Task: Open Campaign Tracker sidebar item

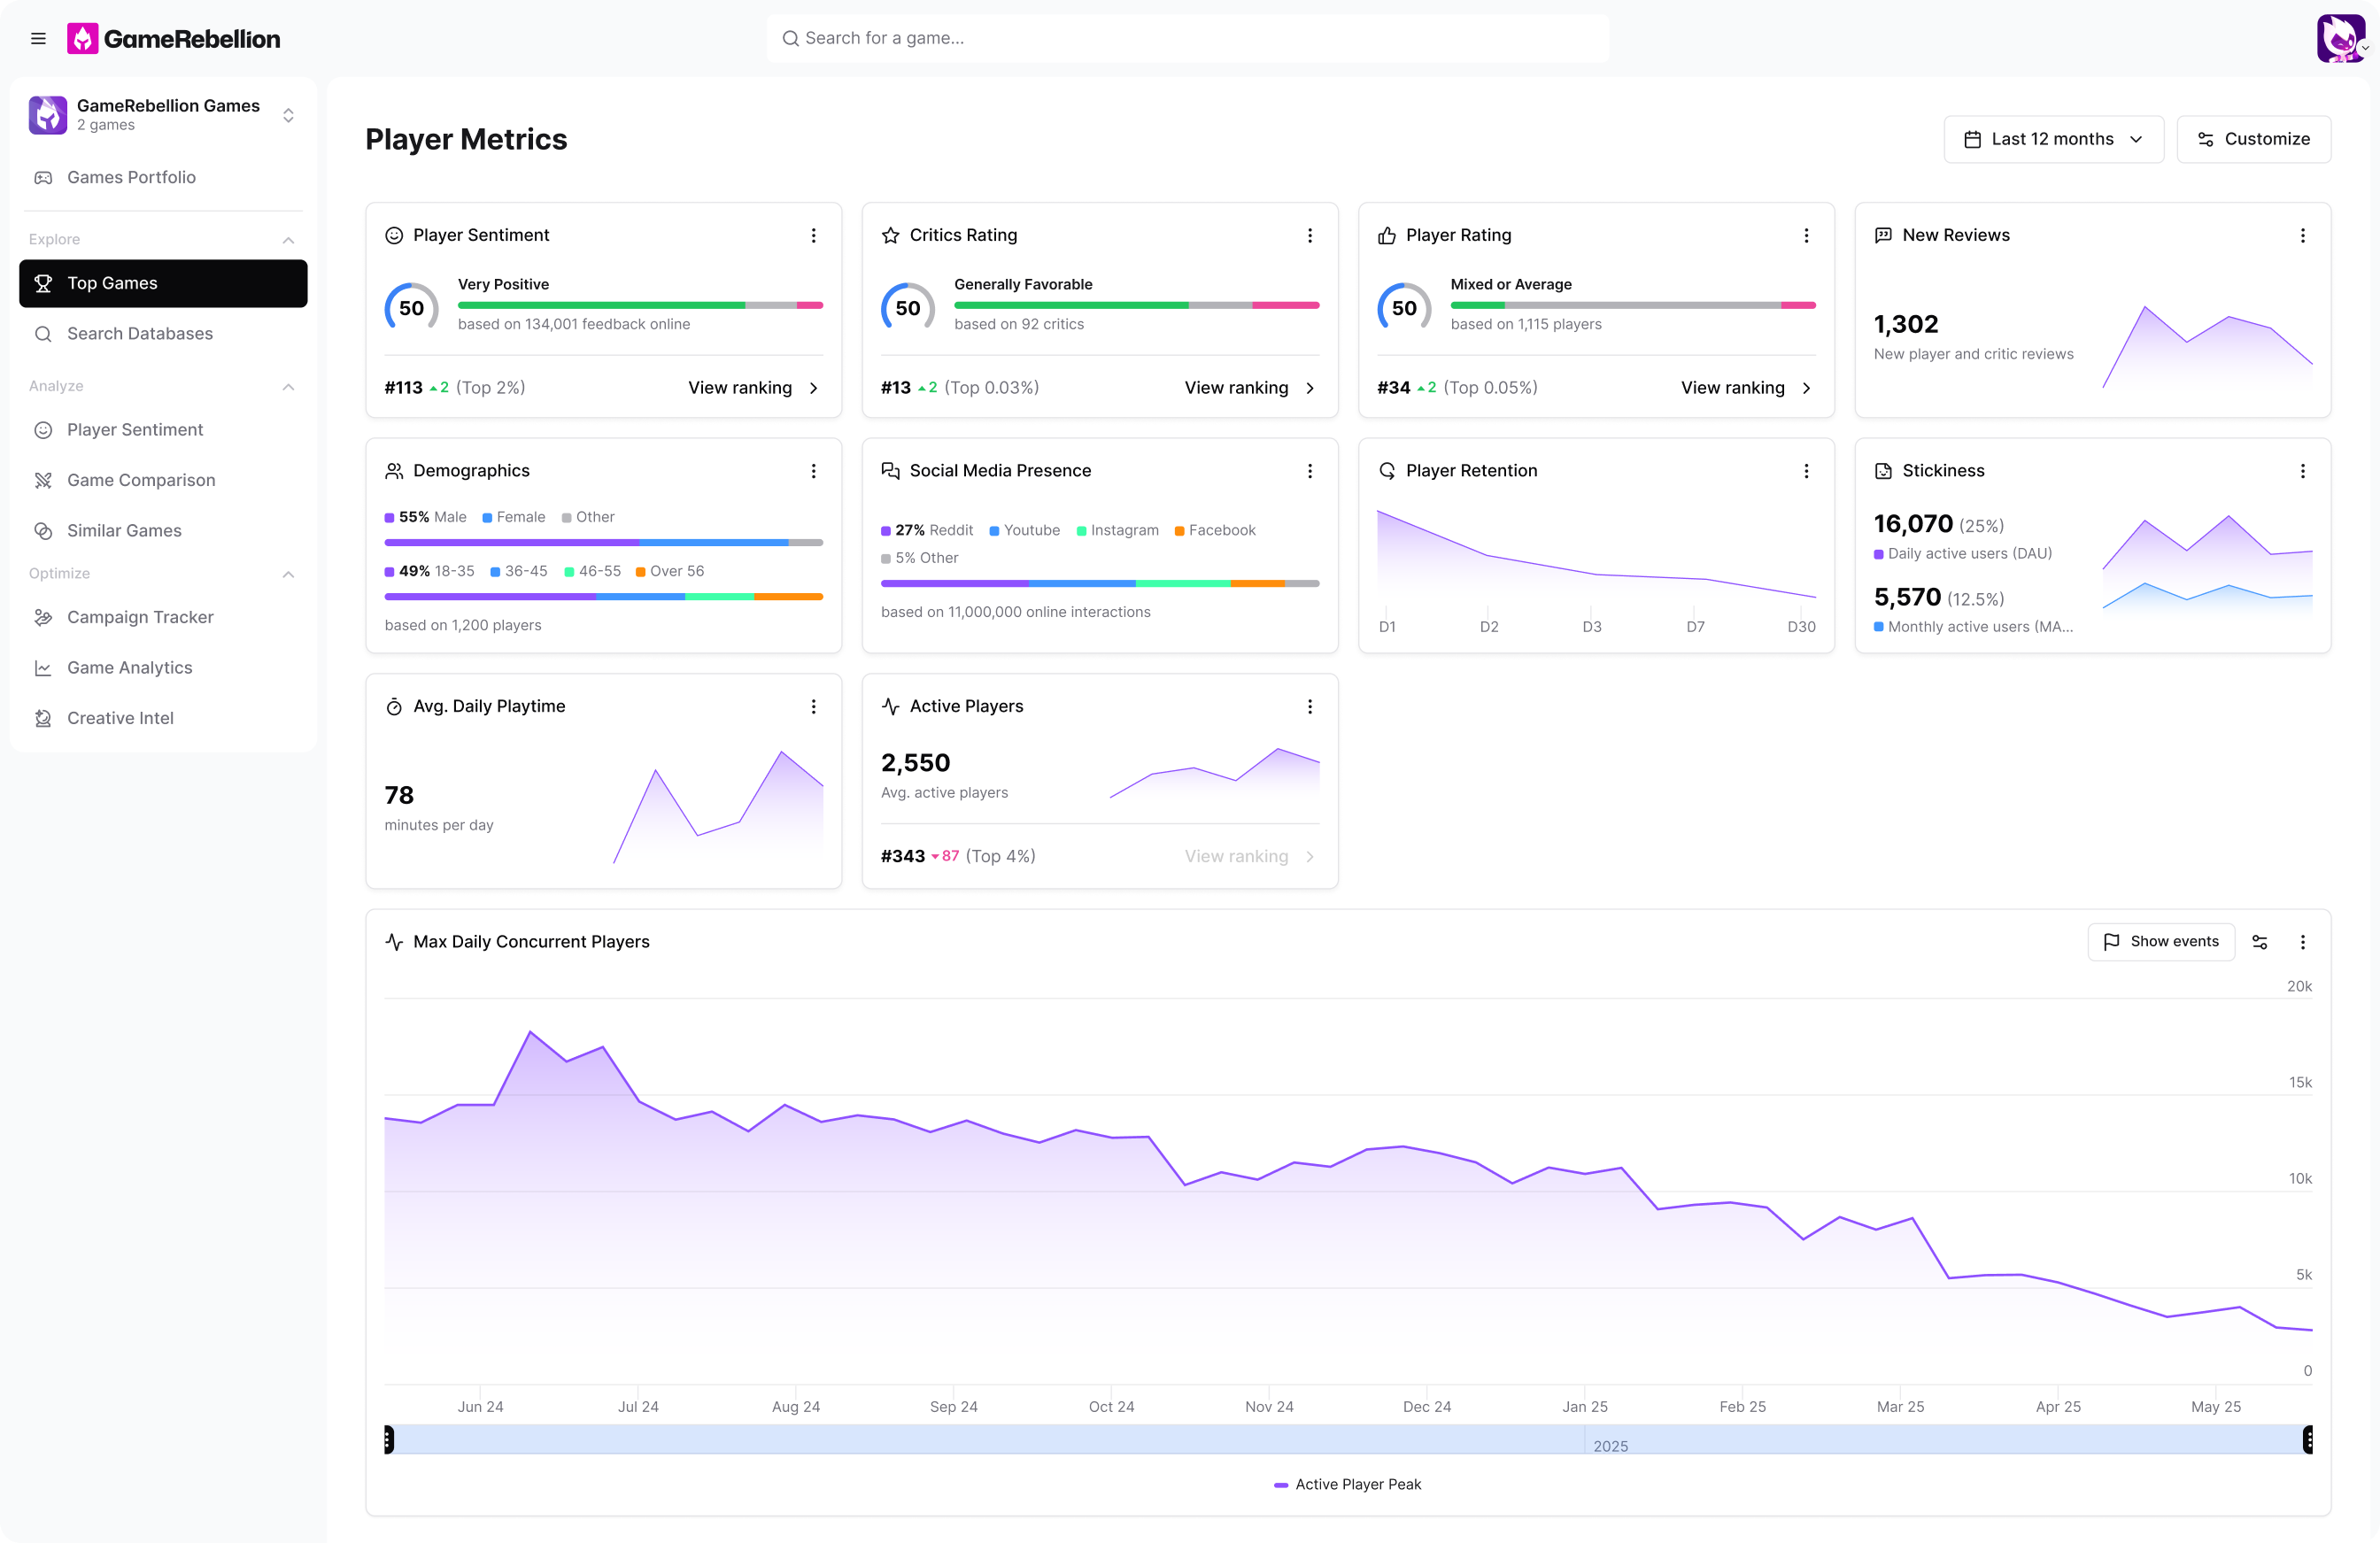Action: pos(140,617)
